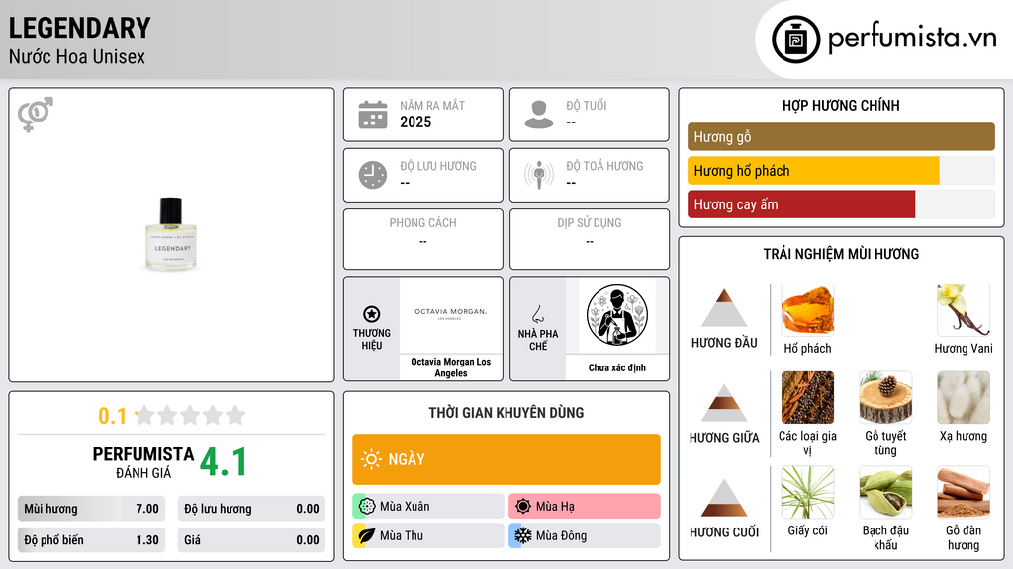Select the Ngày daytime bar
This screenshot has height=569, width=1013.
tap(506, 459)
